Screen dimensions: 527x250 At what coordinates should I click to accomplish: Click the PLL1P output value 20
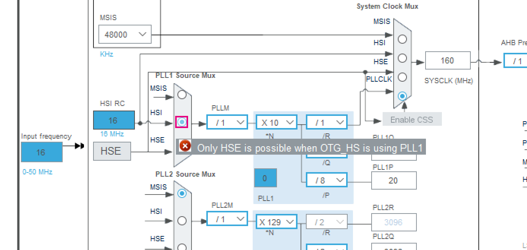(x=394, y=180)
